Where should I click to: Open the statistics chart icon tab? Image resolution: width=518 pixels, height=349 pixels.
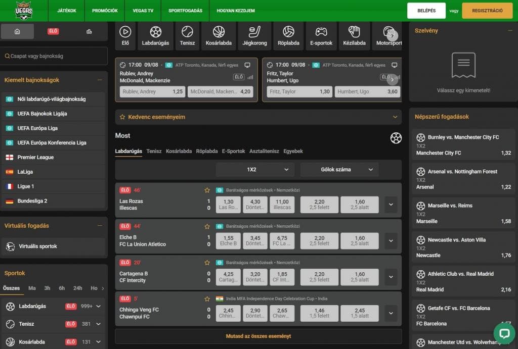tap(89, 31)
